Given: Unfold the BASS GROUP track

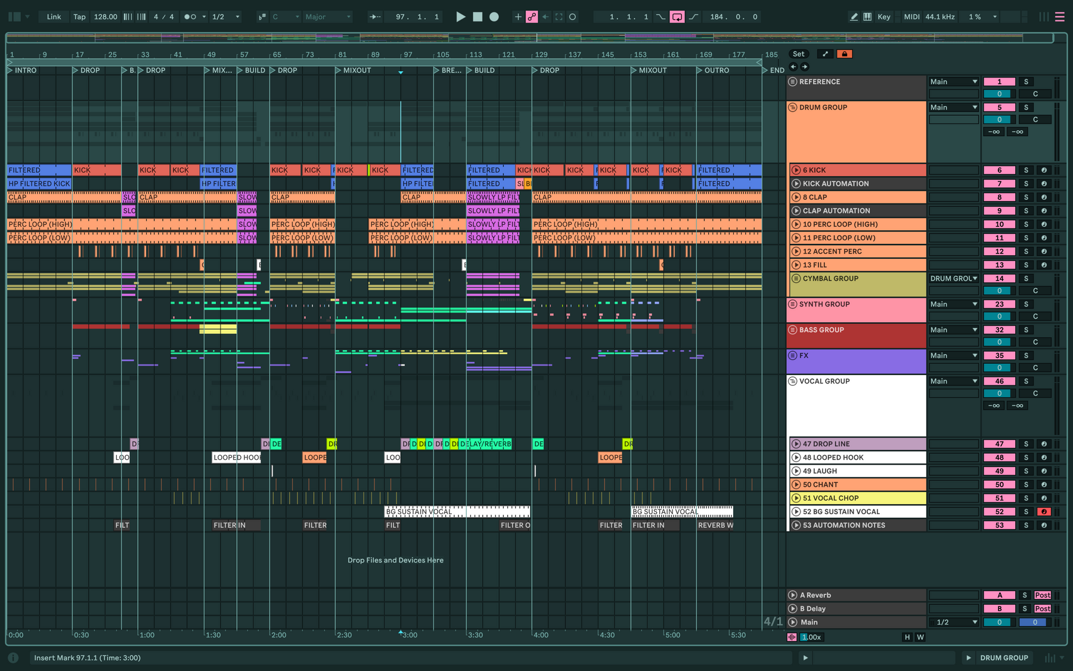Looking at the screenshot, I should coord(793,330).
